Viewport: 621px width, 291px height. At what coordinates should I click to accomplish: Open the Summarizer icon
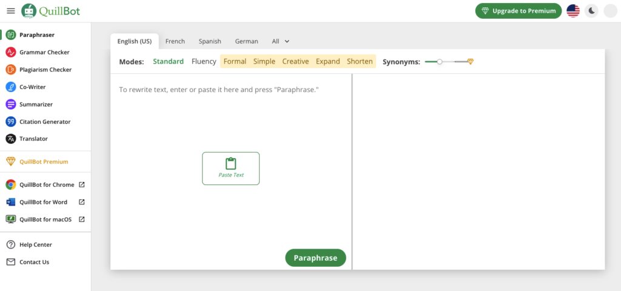click(11, 104)
